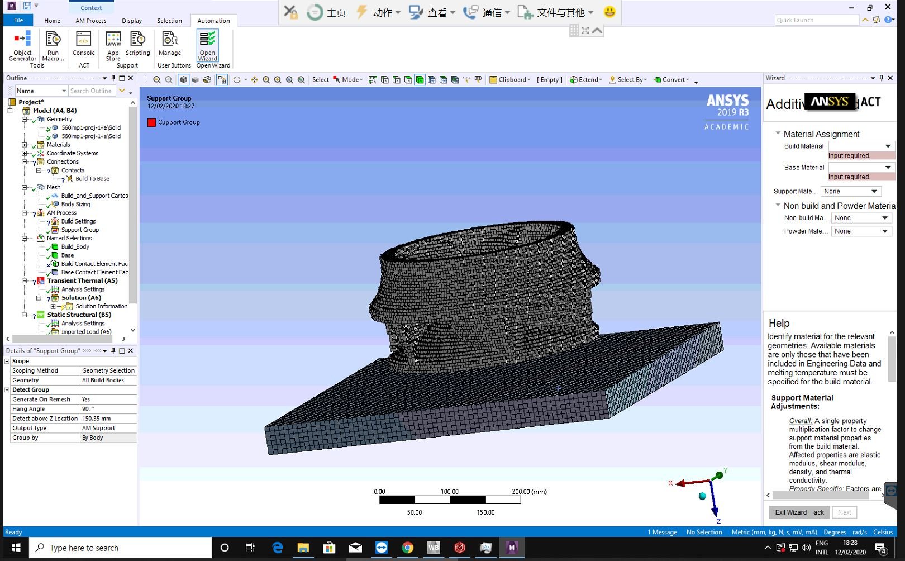The image size is (905, 561).
Task: Open Manage User Buttons
Action: pos(170,47)
